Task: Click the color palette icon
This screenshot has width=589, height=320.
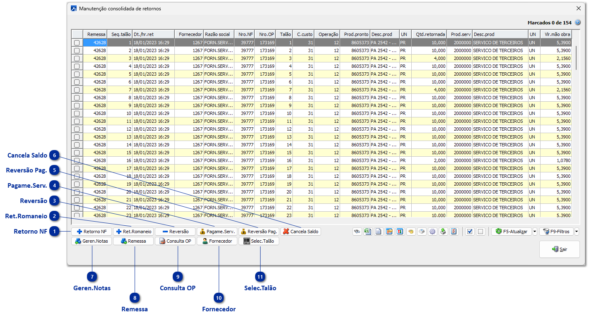Action: (x=411, y=232)
